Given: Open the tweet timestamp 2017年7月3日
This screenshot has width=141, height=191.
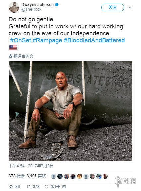Looking at the screenshot, I should 31,166.
